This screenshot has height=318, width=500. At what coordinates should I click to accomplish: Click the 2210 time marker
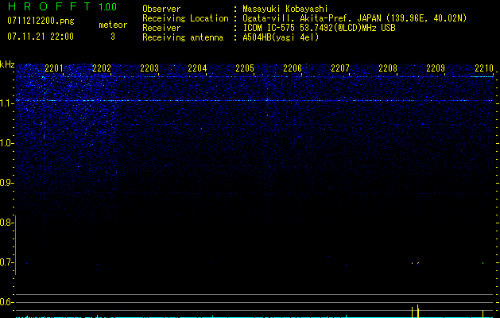point(484,68)
